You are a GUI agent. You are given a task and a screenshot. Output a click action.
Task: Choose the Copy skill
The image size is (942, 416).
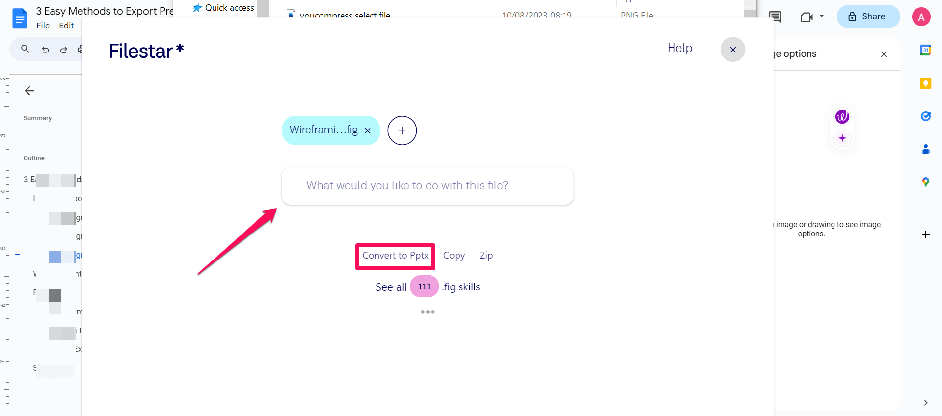454,256
